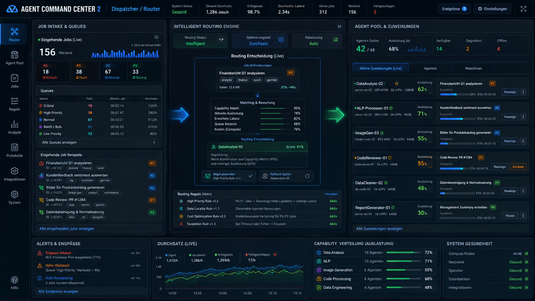Click the Capability Match score bar
535x301 pixels.
(275, 108)
